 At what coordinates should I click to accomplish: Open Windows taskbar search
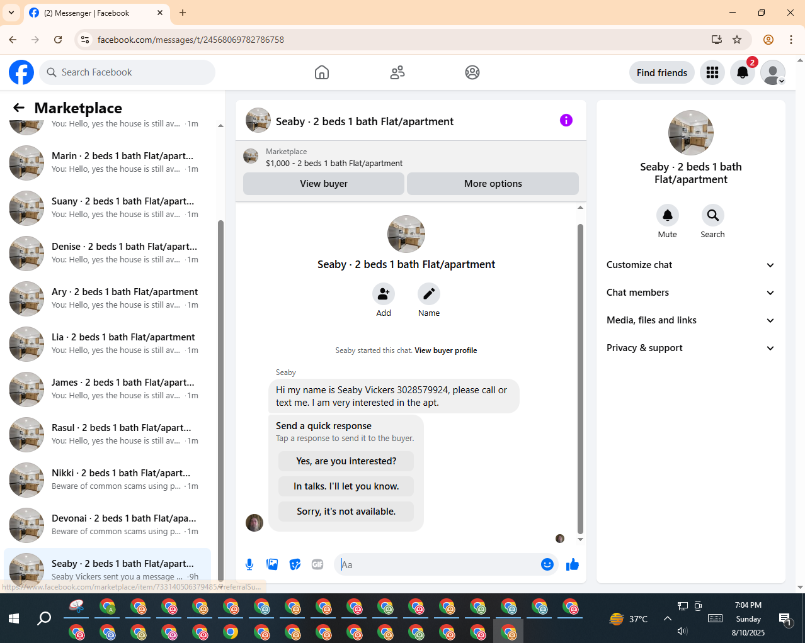pyautogui.click(x=44, y=618)
